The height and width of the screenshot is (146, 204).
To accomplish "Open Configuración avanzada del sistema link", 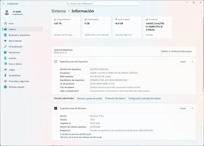I will pyautogui.click(x=144, y=98).
